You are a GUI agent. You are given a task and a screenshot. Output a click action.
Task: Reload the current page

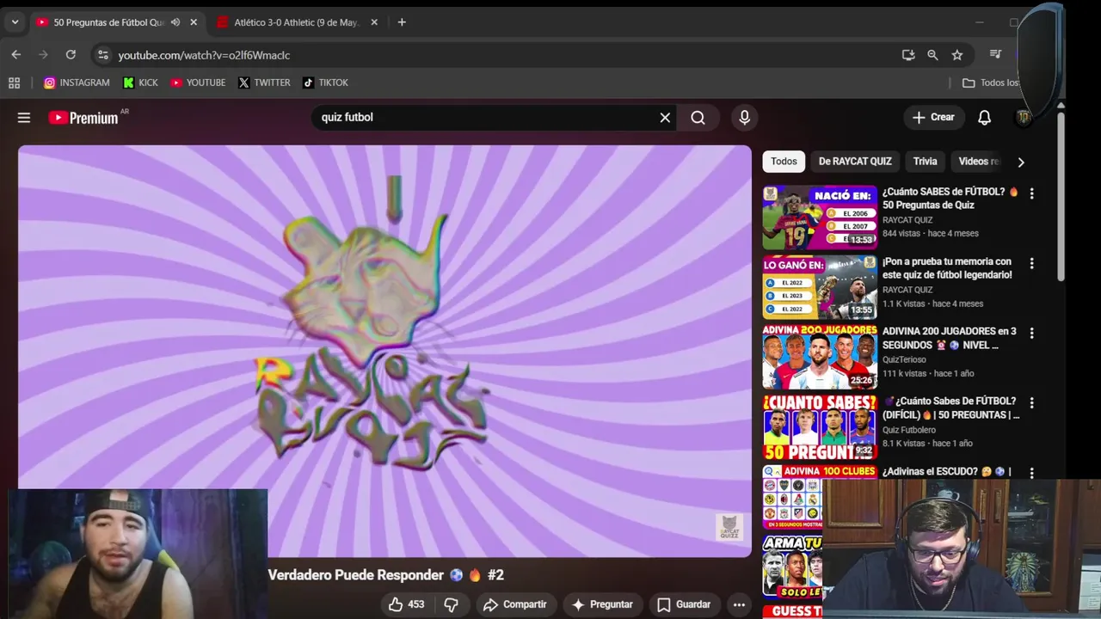tap(71, 55)
